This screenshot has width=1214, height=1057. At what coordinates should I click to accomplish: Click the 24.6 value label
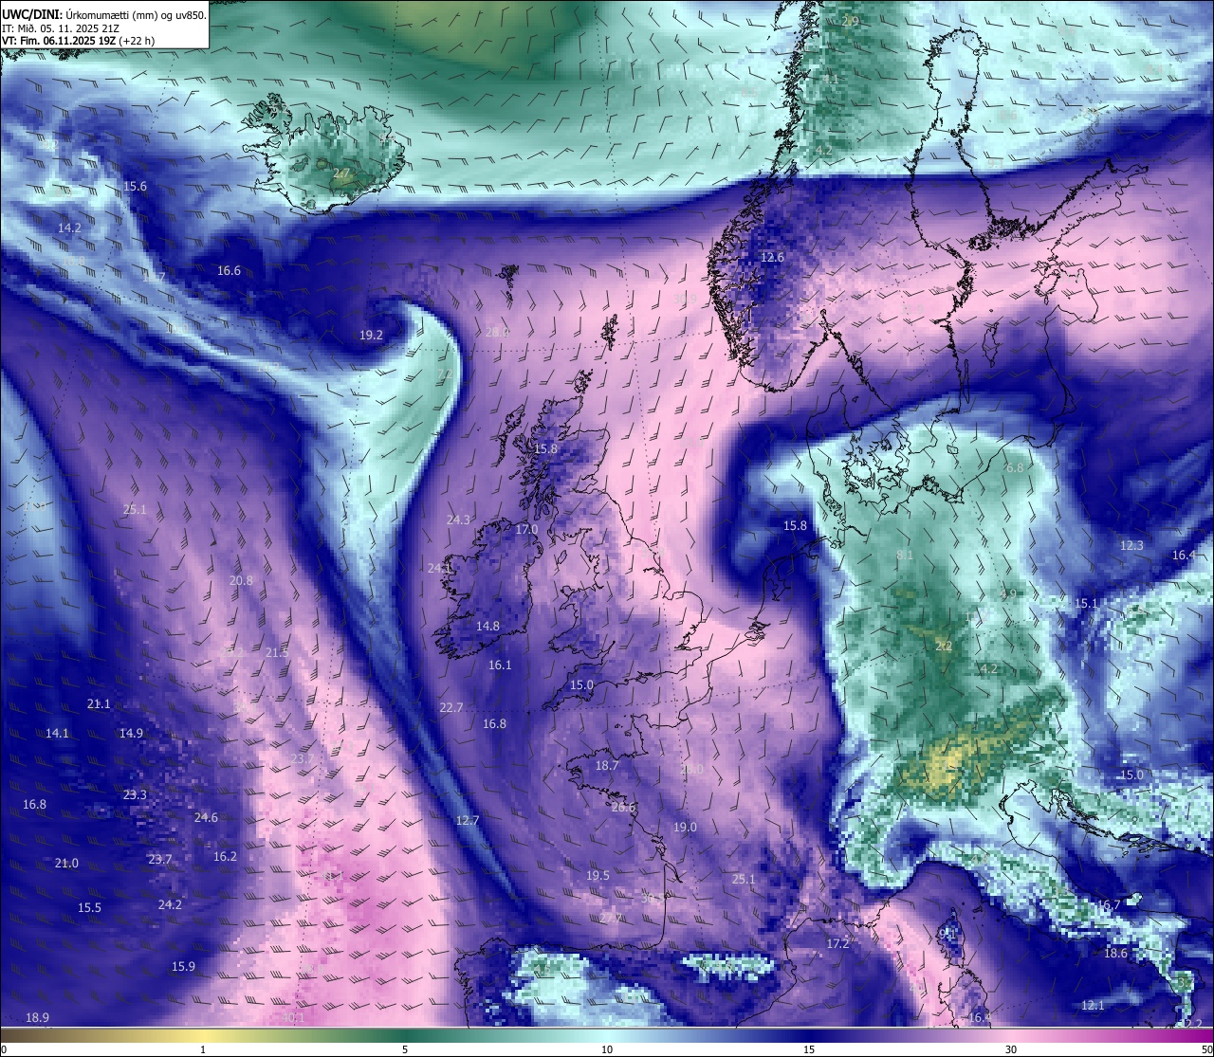(206, 818)
